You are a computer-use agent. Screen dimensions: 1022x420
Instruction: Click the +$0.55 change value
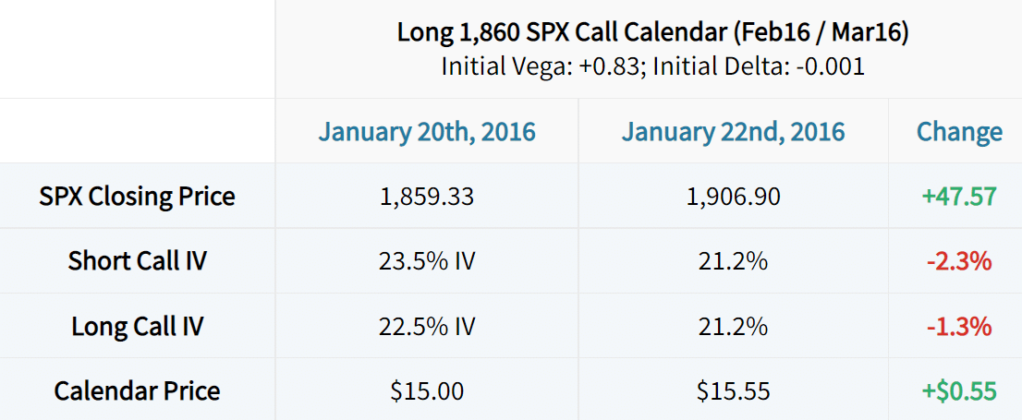(x=959, y=391)
